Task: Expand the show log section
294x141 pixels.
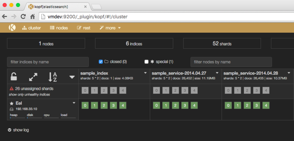Action: click(x=18, y=130)
